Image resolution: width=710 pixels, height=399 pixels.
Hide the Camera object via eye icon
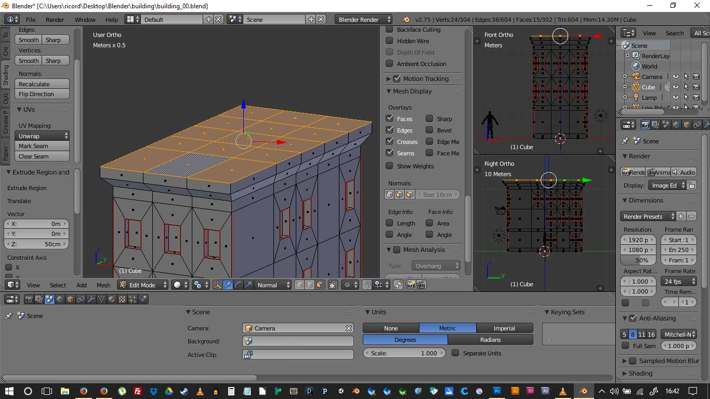(675, 76)
